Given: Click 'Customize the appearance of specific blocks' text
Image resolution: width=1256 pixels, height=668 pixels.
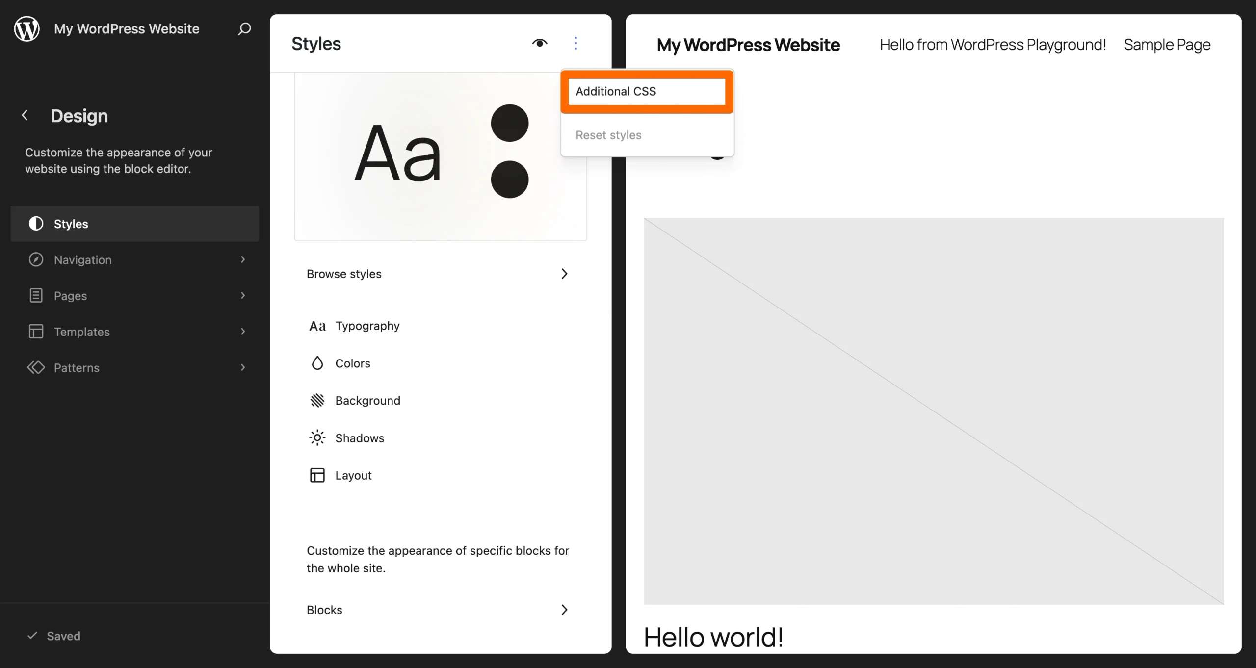Looking at the screenshot, I should (438, 559).
